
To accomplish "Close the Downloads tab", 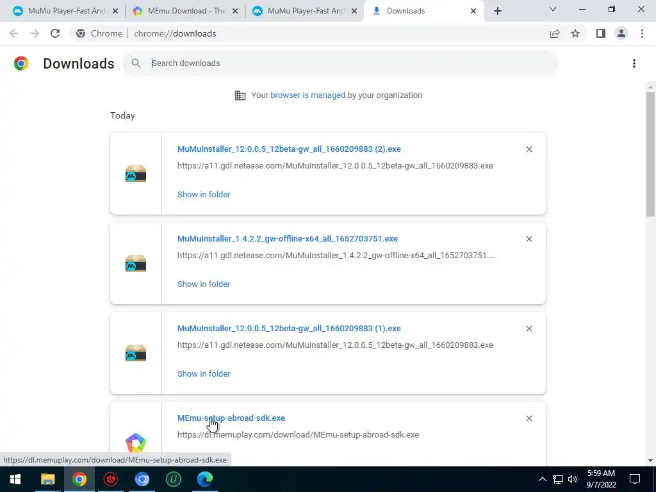I will pyautogui.click(x=473, y=11).
